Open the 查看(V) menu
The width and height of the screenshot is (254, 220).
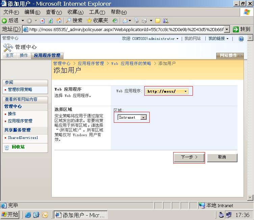coord(54,12)
